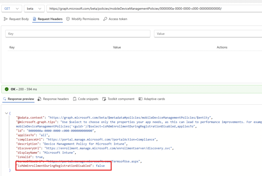This screenshot has height=176, width=262.
Task: Click the Graph request URL field
Action: tap(154, 8)
